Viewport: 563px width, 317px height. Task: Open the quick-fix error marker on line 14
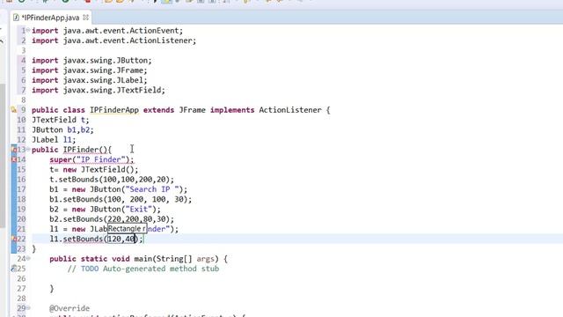(x=14, y=159)
